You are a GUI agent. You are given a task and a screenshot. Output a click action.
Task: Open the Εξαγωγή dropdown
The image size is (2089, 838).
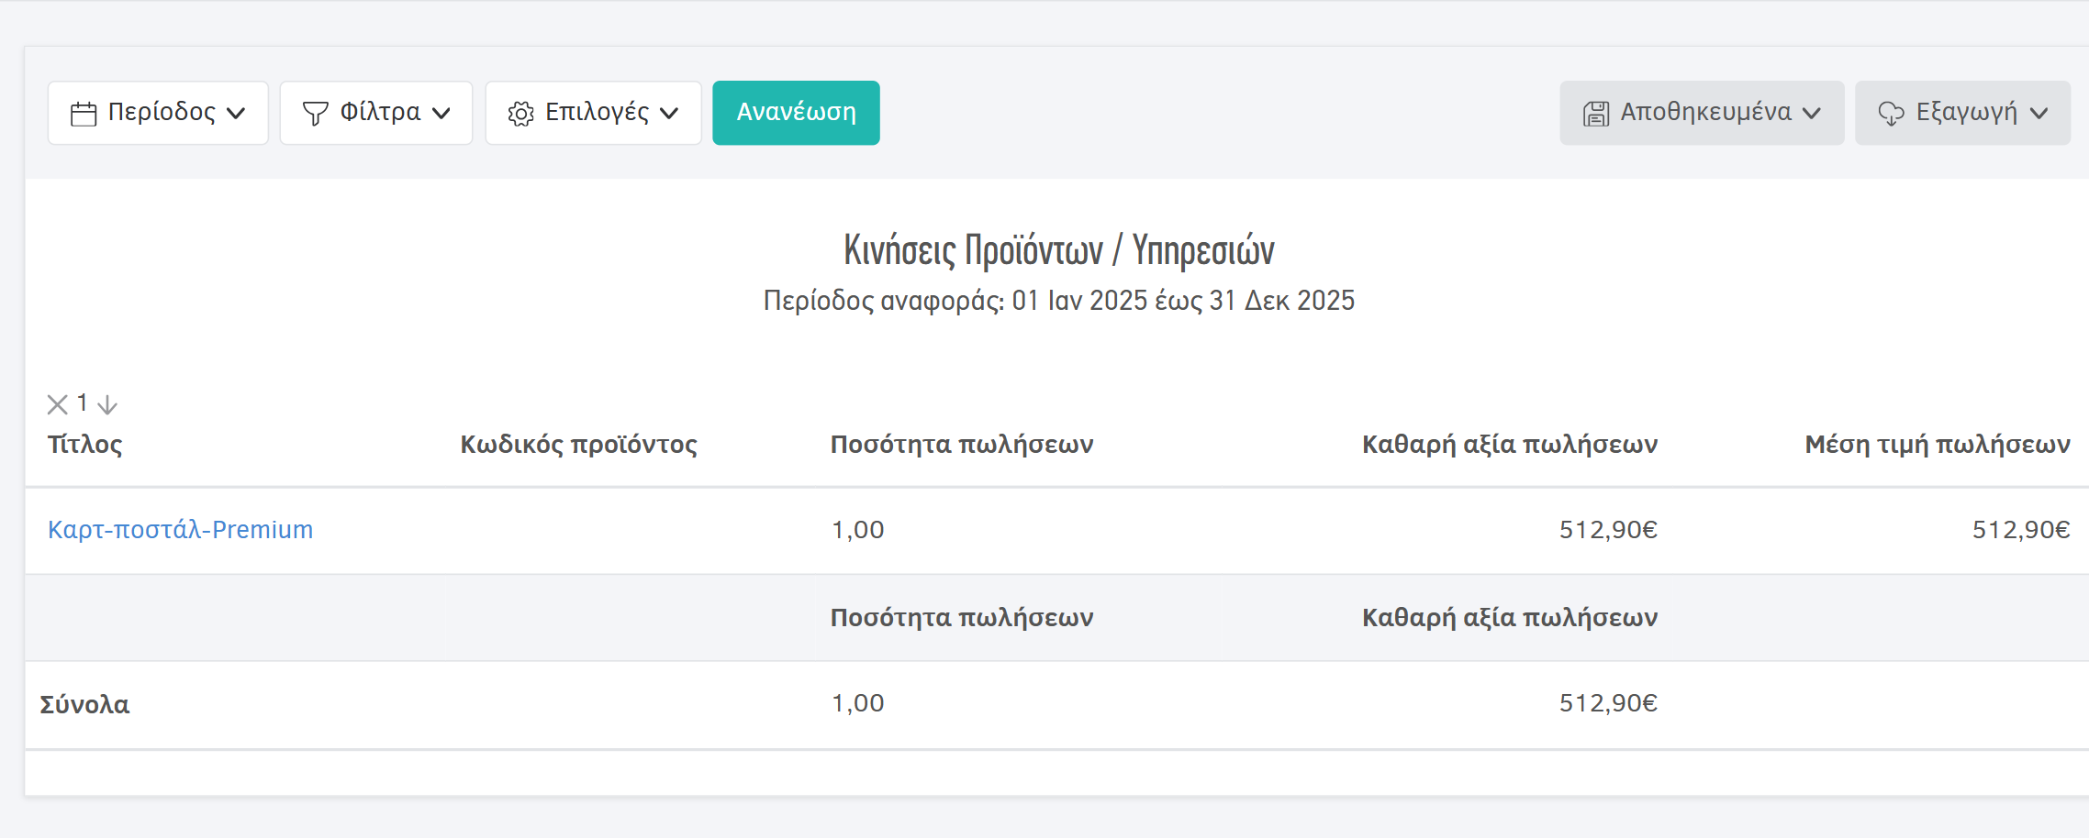pos(1962,113)
